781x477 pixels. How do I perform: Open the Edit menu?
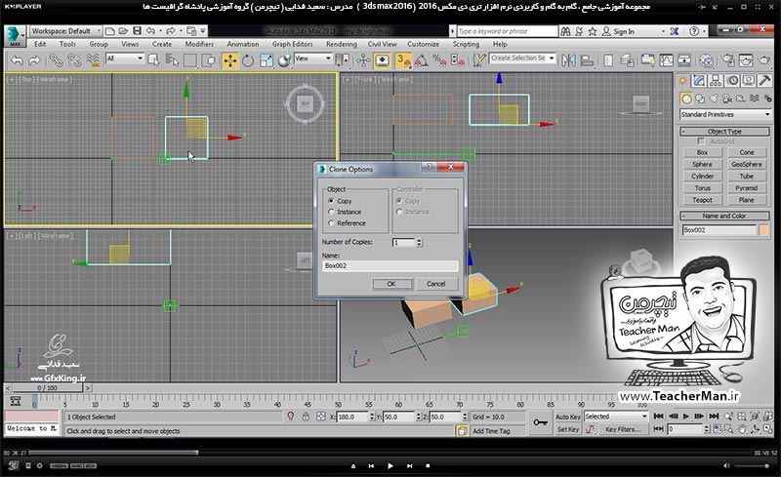point(40,44)
